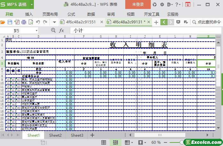Click the presentation display icon beside tab arrows
Screen dimensions: 223x146
coord(178,22)
